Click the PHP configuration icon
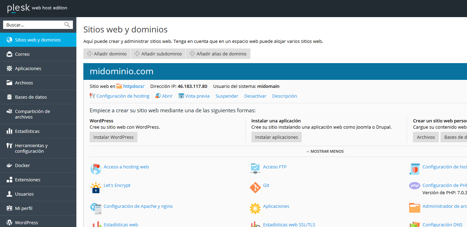This screenshot has width=467, height=227. click(x=414, y=186)
